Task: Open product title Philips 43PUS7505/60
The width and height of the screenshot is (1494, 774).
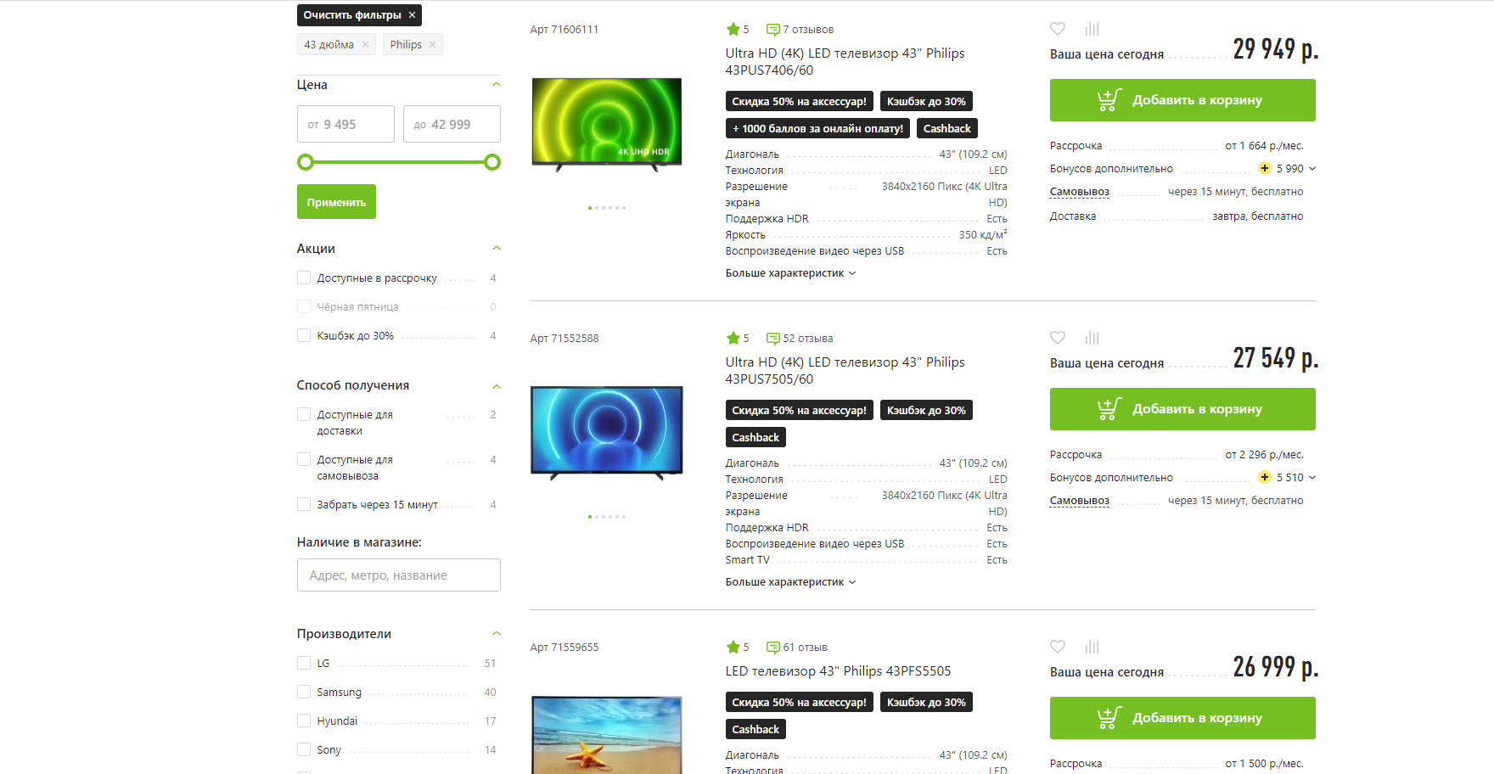Action: 845,370
